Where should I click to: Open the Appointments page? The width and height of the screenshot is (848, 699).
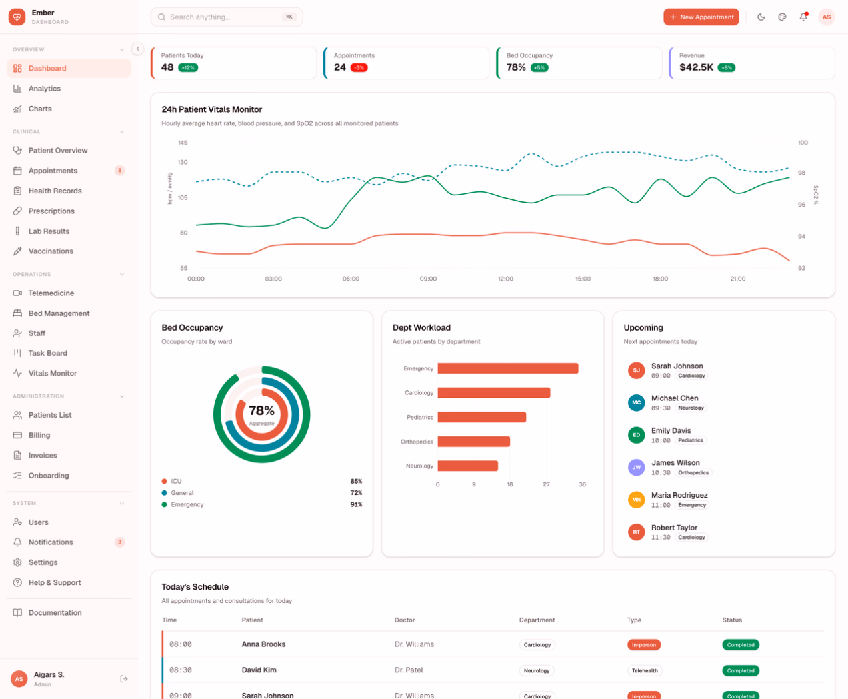click(69, 171)
